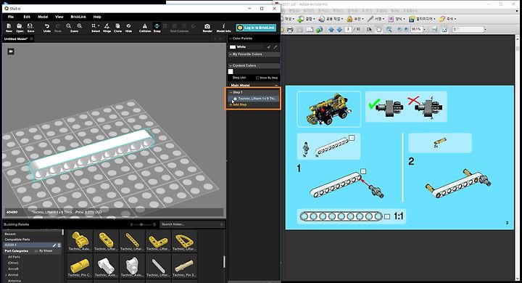Click the Acrobat fit page icon
This screenshot has width=522, height=283.
click(x=444, y=29)
